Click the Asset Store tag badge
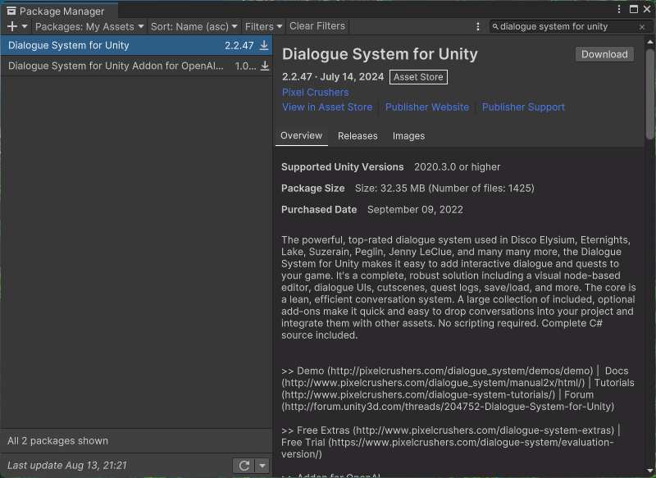Screen dimensions: 656x478 tap(418, 77)
